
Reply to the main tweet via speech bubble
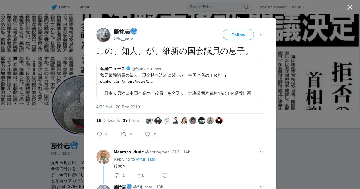100,134
